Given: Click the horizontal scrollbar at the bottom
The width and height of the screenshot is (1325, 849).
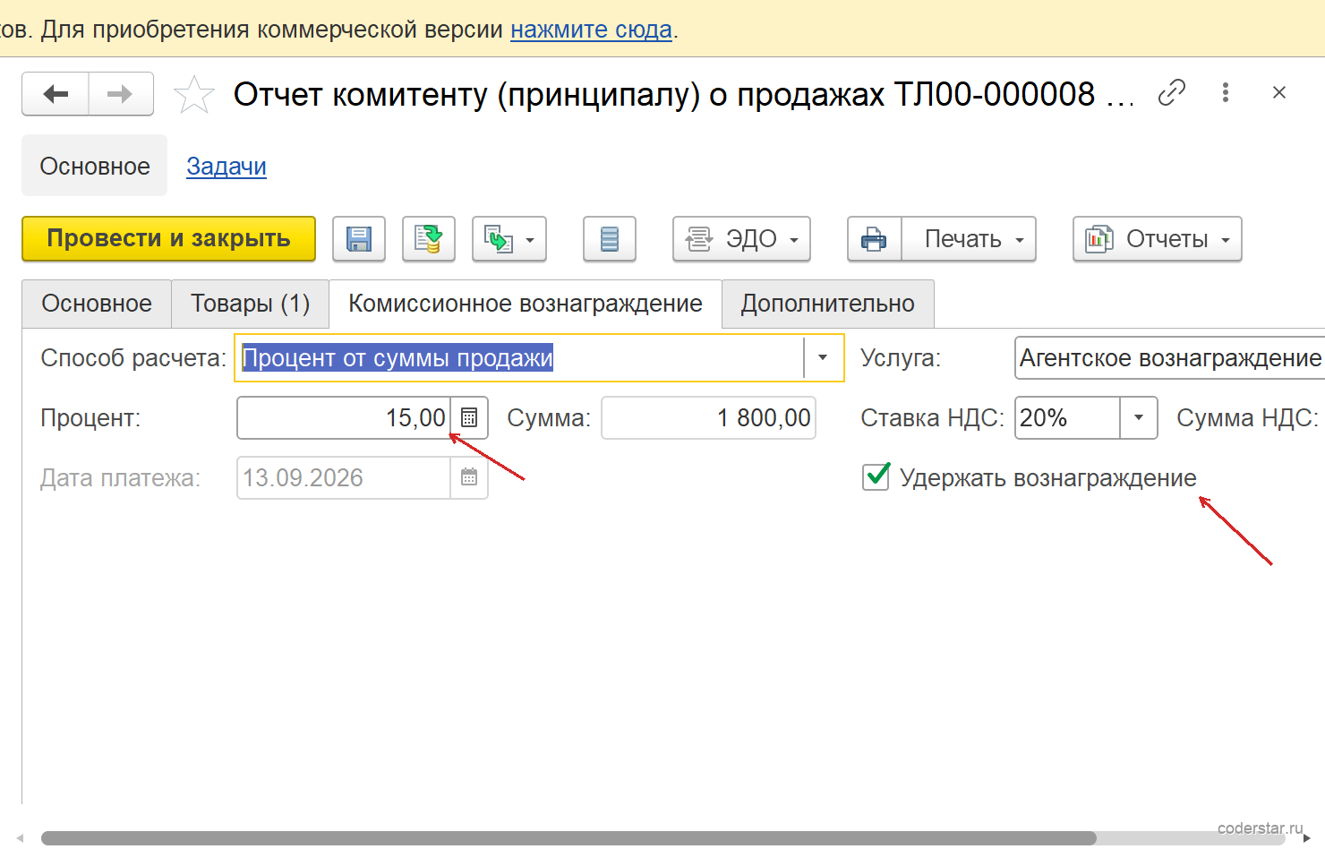Looking at the screenshot, I should (568, 838).
